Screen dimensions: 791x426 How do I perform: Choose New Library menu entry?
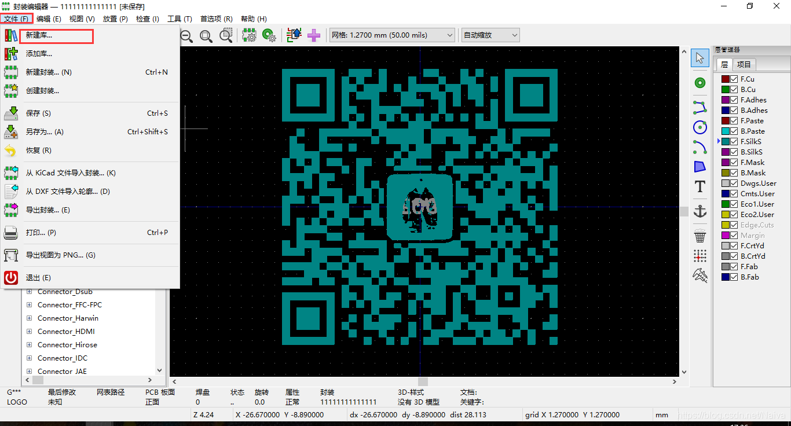click(90, 35)
